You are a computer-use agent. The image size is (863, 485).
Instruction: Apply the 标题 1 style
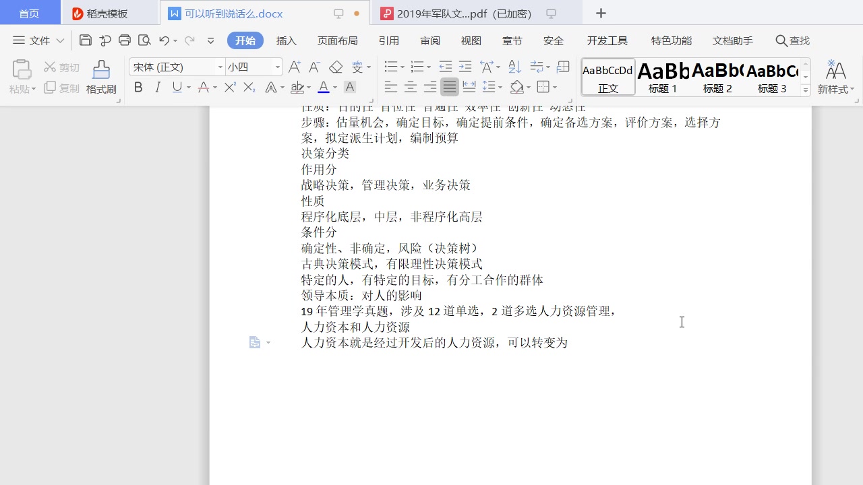663,77
